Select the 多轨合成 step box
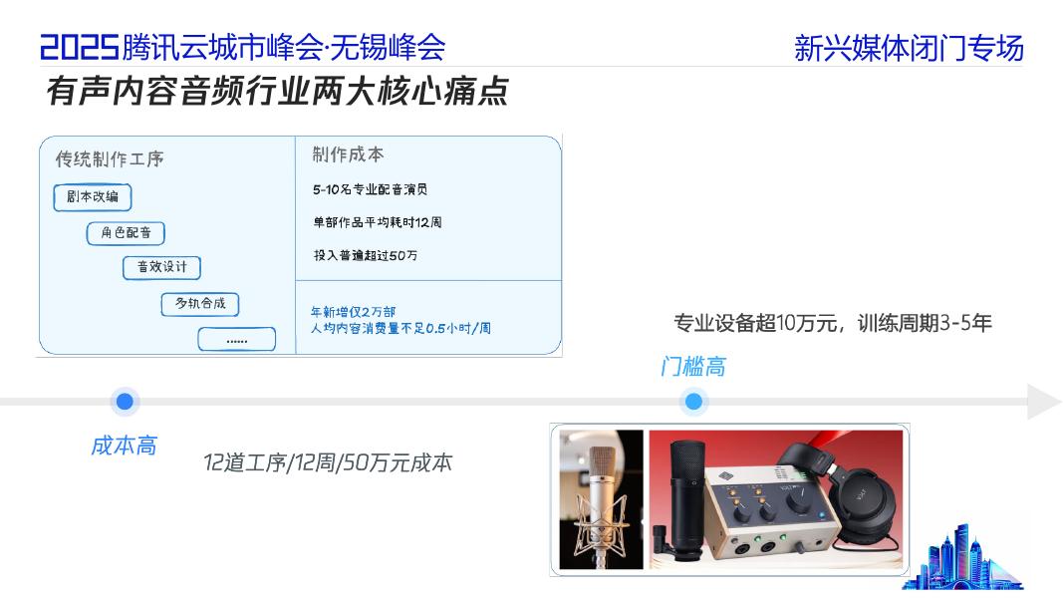 200,304
